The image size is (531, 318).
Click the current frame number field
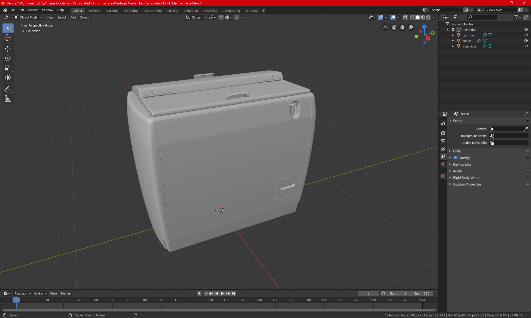[368, 293]
